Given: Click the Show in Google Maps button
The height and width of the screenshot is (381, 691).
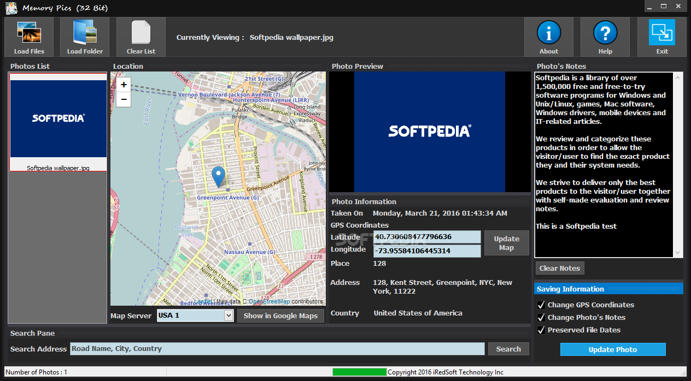Looking at the screenshot, I should tap(280, 315).
